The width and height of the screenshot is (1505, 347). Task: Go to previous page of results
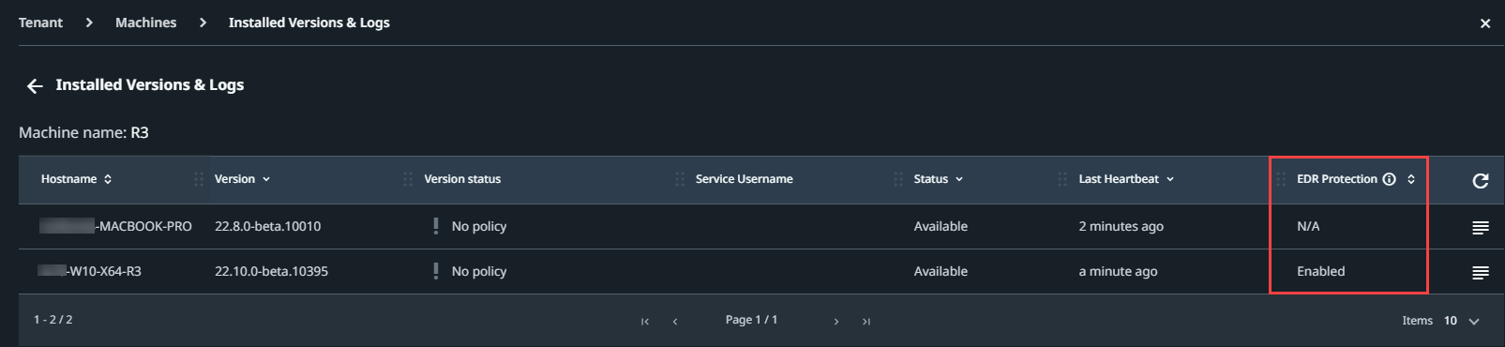pyautogui.click(x=675, y=322)
